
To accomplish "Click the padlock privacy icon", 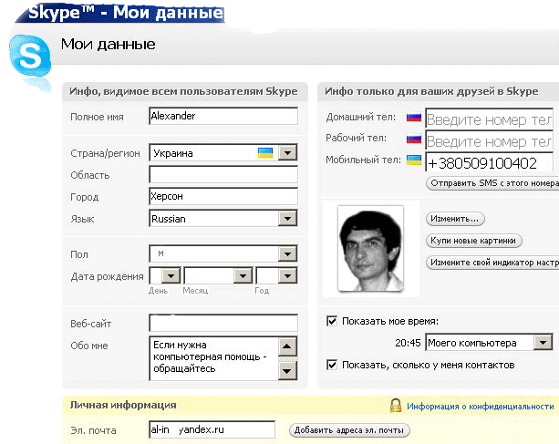I will 396,406.
